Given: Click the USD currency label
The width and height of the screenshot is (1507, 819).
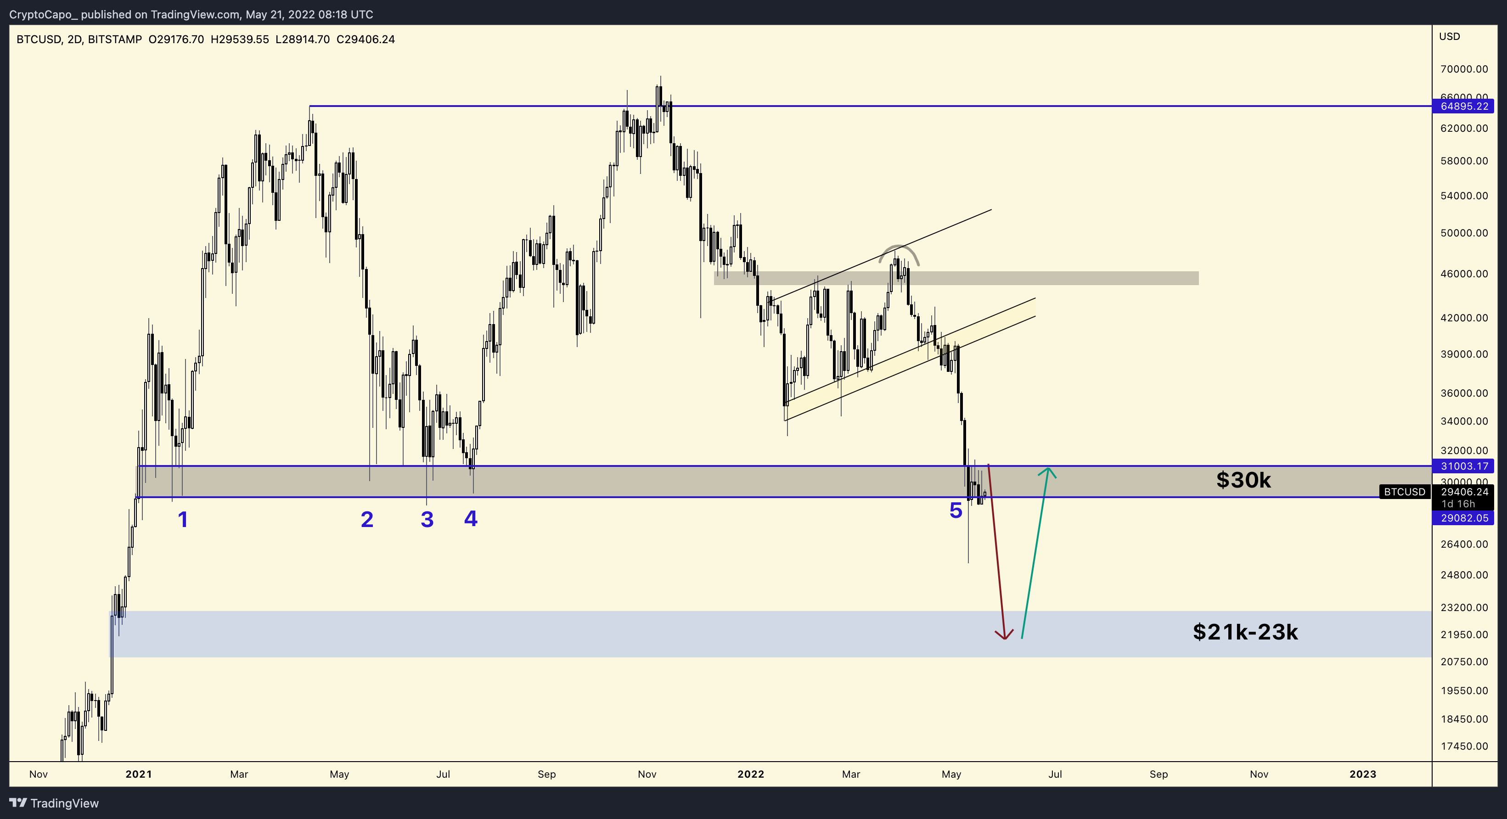Looking at the screenshot, I should point(1449,36).
